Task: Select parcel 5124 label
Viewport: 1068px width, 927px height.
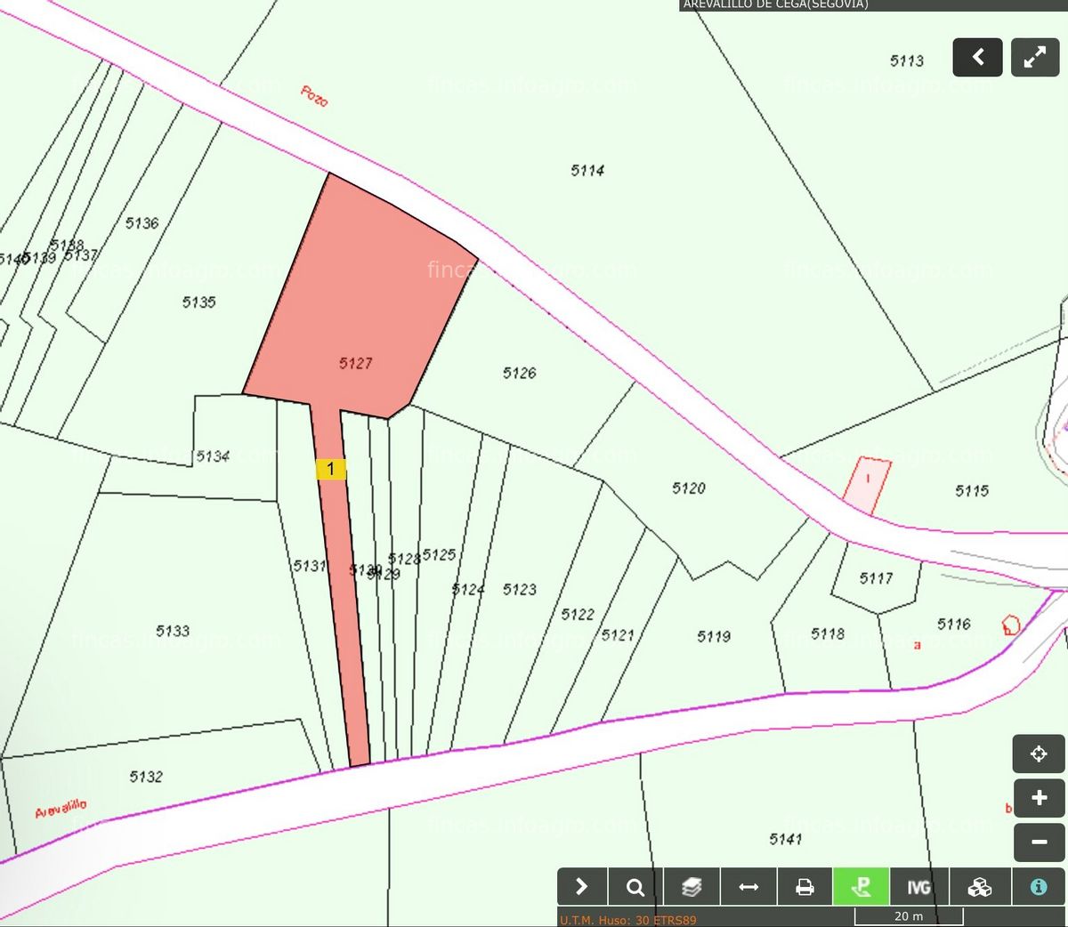Action: [x=468, y=589]
